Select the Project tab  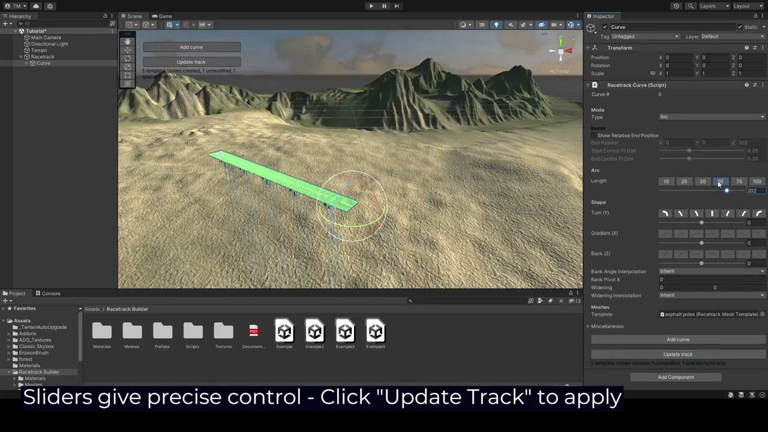click(14, 293)
